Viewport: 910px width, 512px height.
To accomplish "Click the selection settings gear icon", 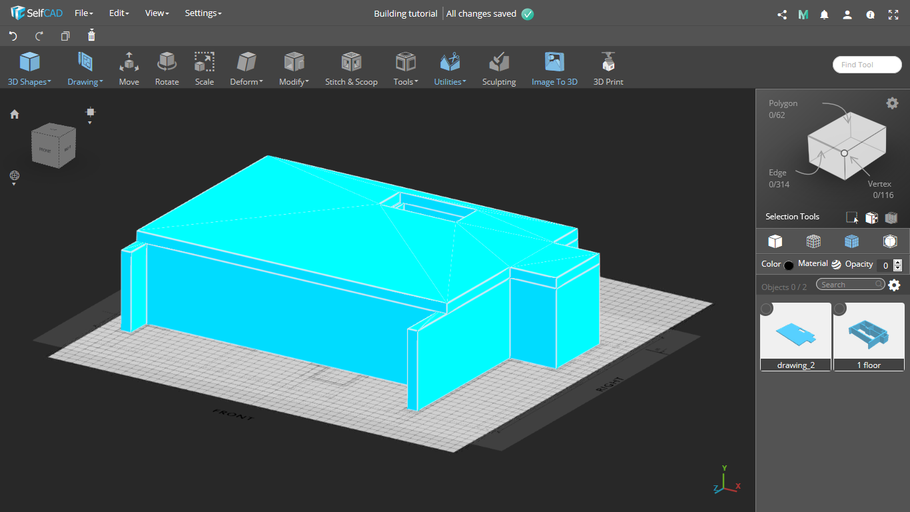I will [892, 103].
